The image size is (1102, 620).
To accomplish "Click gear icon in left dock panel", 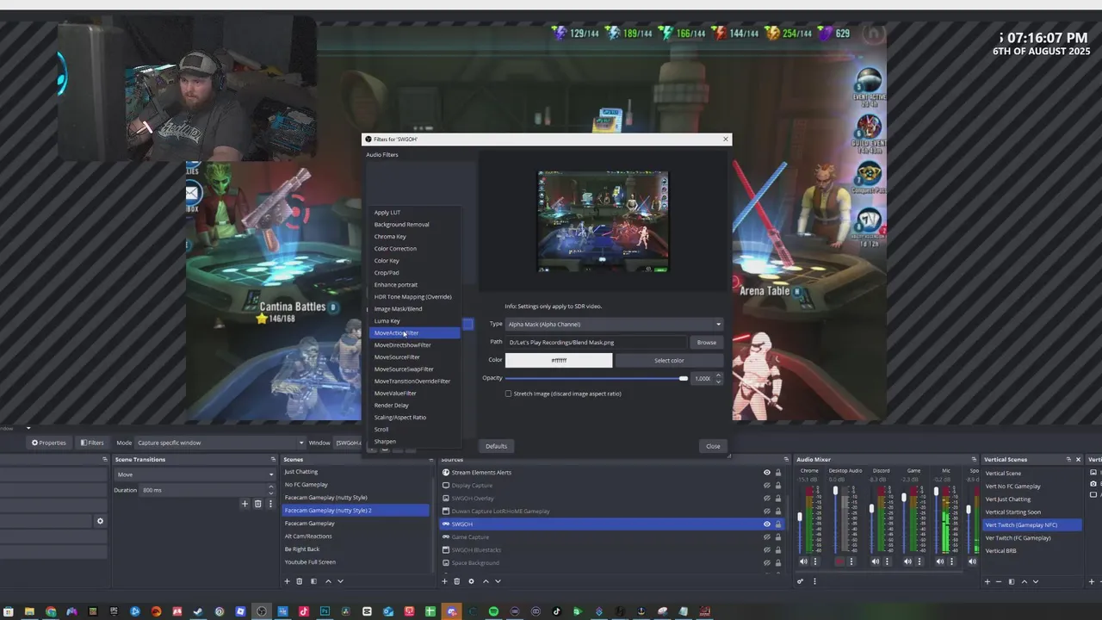I will coord(100,521).
